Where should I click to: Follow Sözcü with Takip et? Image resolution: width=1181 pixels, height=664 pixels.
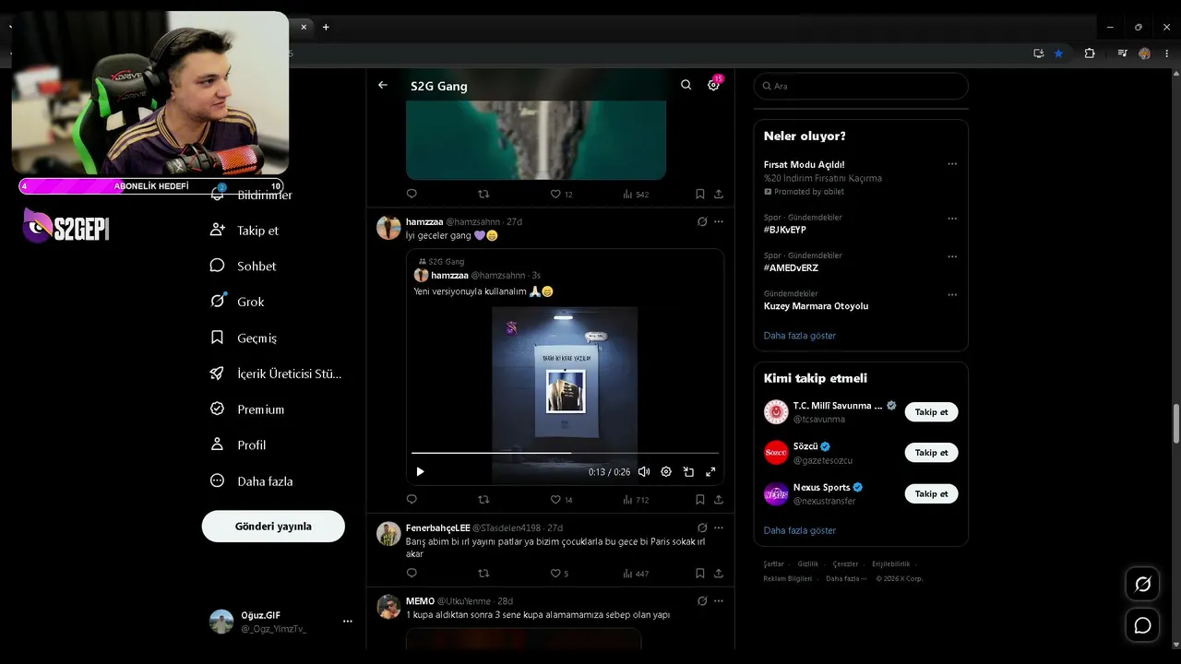(x=931, y=453)
